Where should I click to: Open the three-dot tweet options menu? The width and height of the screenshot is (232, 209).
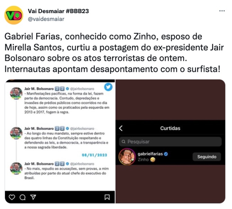pos(222,11)
